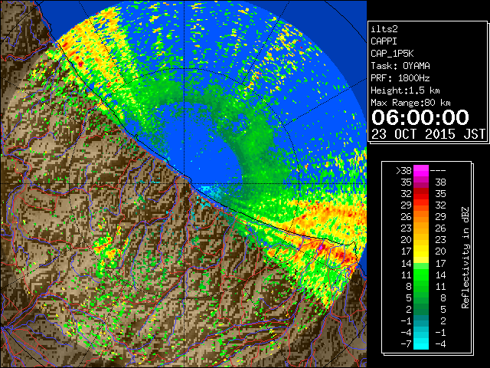Click the '---' legend top right marker

[x=438, y=171]
